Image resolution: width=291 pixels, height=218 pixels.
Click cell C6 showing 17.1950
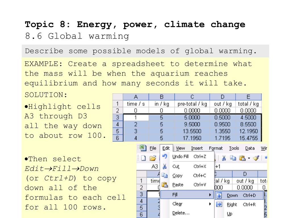pos(192,138)
